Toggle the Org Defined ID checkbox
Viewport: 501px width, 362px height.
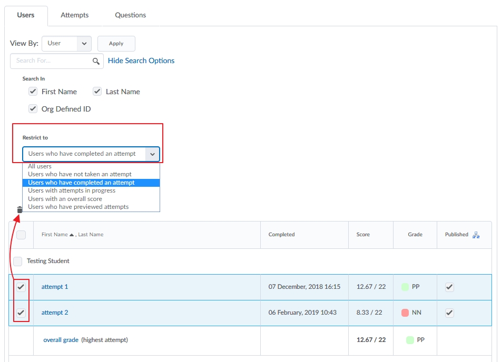pyautogui.click(x=33, y=109)
